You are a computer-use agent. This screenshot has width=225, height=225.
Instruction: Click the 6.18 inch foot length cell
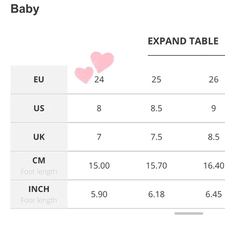tap(156, 194)
